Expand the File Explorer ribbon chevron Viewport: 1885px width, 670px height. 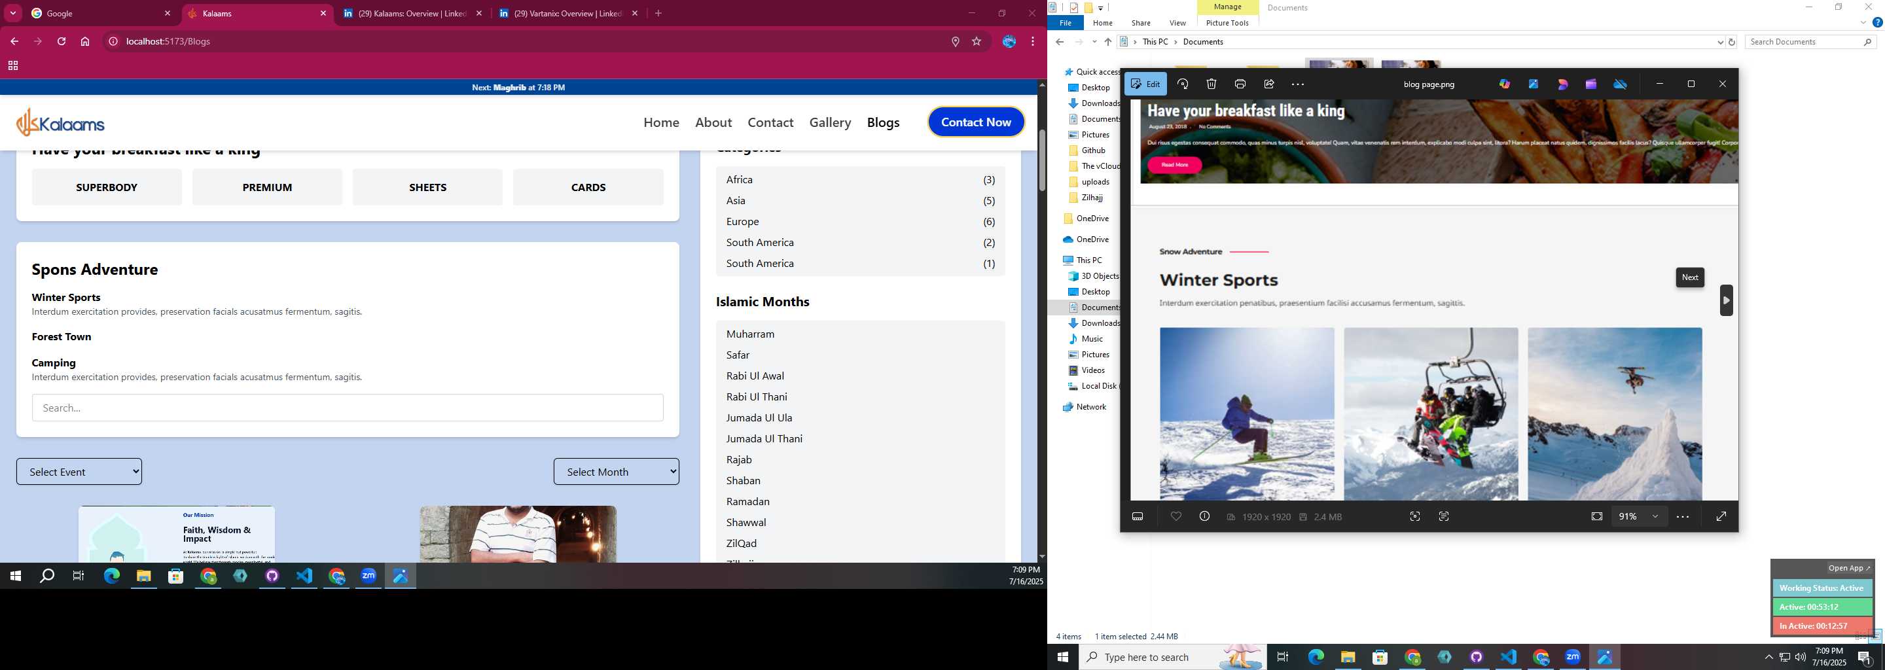pyautogui.click(x=1863, y=23)
